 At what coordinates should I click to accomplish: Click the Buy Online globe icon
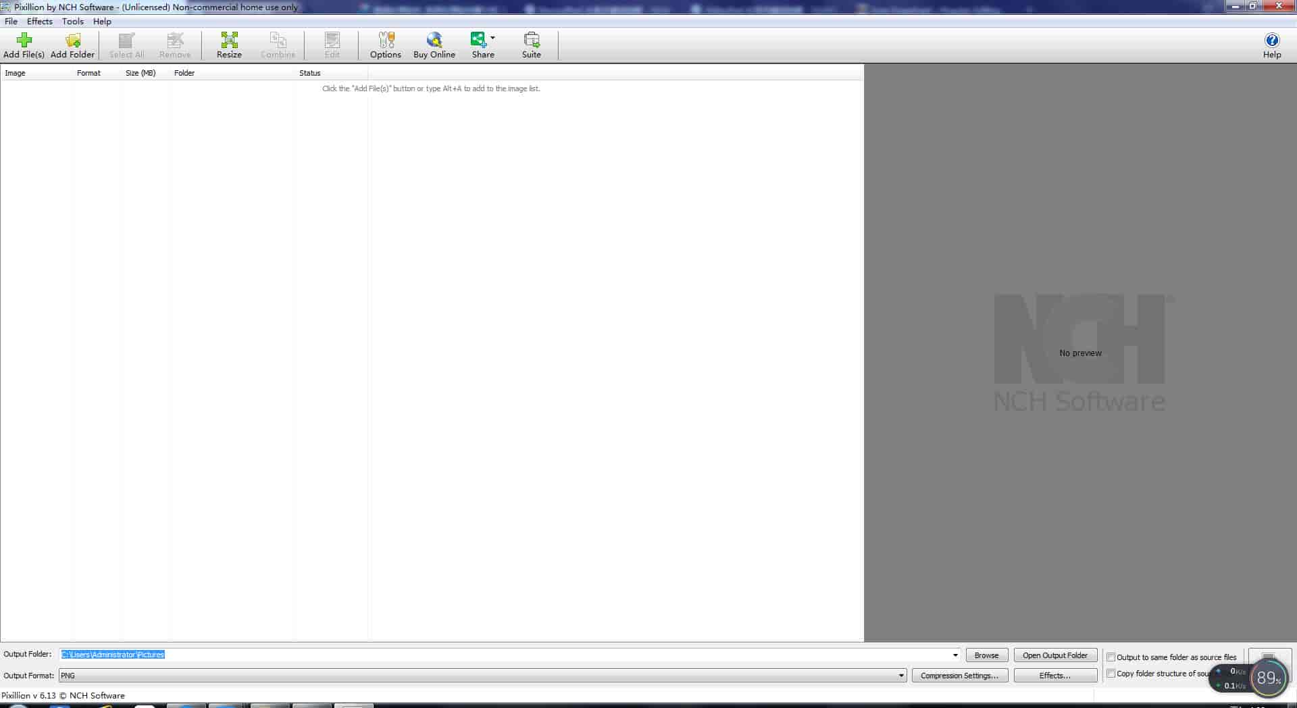click(434, 41)
